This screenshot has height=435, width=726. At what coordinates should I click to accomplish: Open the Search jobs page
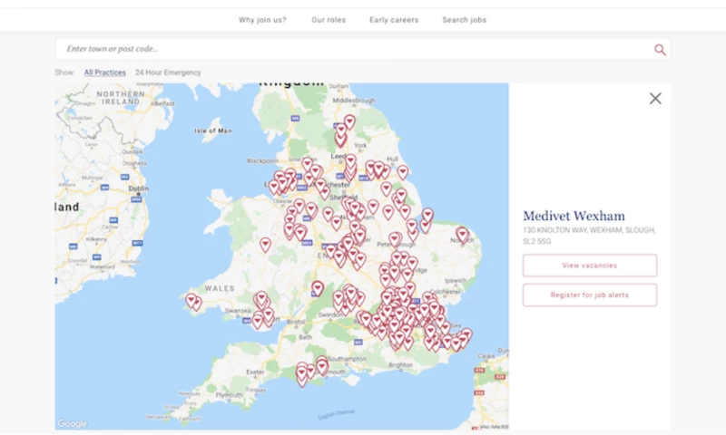464,20
